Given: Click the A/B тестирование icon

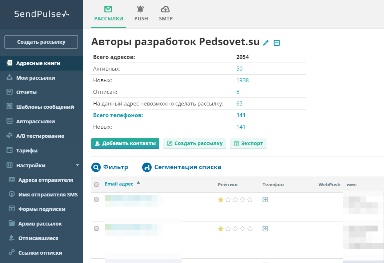Looking at the screenshot, I should pyautogui.click(x=9, y=135).
